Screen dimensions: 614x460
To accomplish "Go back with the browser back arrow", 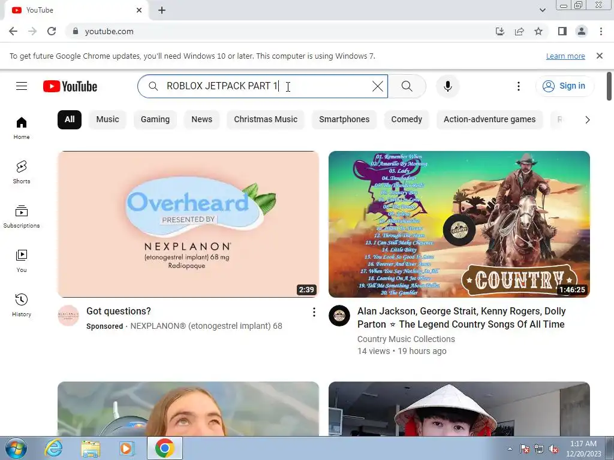I will 13,31.
